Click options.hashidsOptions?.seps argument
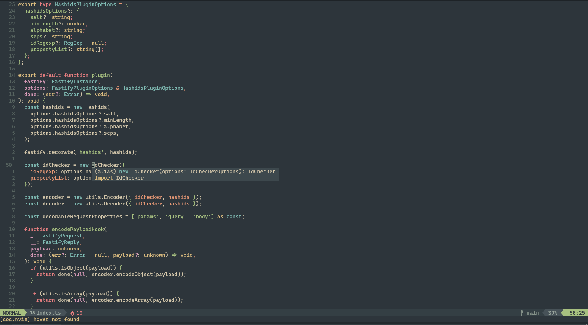This screenshot has width=588, height=325. pyautogui.click(x=73, y=133)
